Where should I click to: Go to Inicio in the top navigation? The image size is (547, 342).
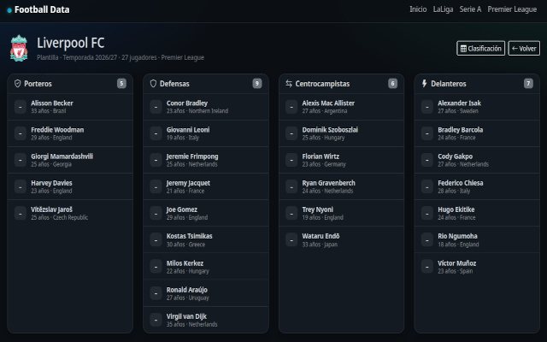pos(418,9)
